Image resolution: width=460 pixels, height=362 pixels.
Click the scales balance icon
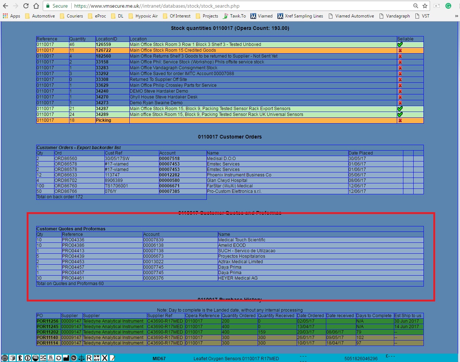point(81,358)
